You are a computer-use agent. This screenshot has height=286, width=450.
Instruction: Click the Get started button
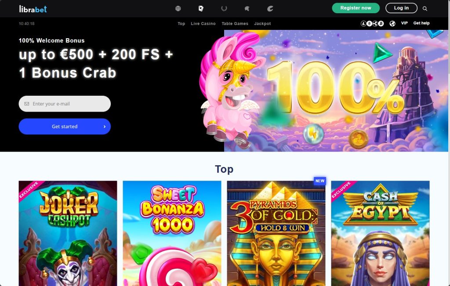(65, 127)
